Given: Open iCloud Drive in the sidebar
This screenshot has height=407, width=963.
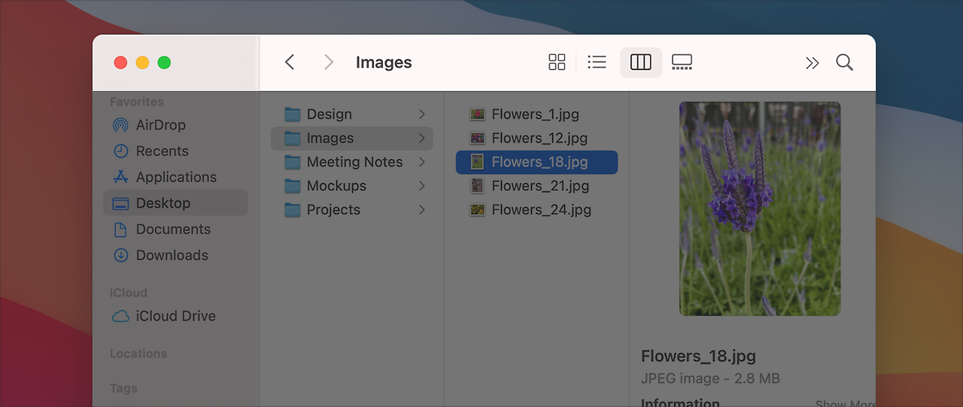Looking at the screenshot, I should (x=175, y=316).
